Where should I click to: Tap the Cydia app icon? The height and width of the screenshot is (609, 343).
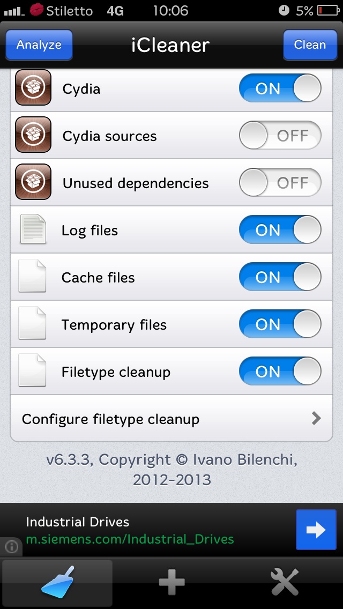click(x=33, y=87)
